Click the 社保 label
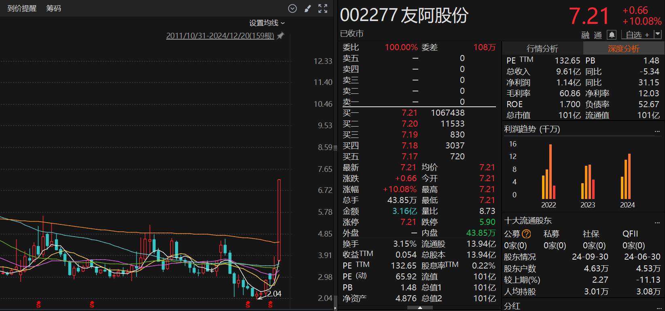The width and height of the screenshot is (665, 311). click(591, 234)
